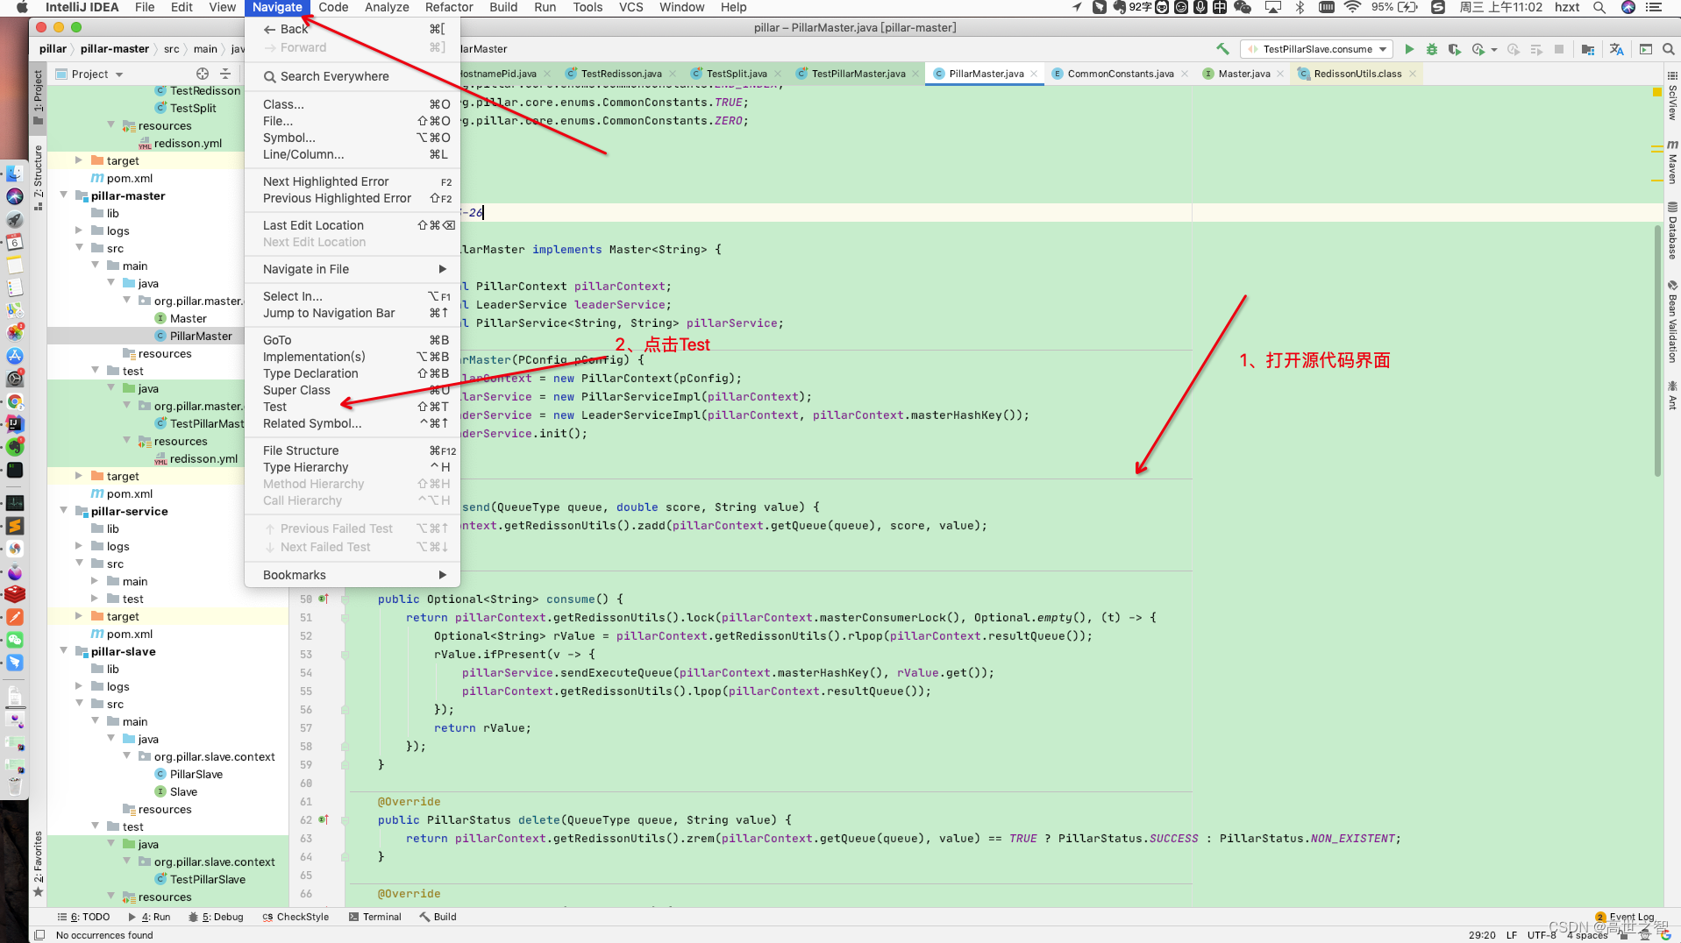Start debugging with the green bug icon
Viewport: 1681px width, 943px height.
coord(1431,49)
